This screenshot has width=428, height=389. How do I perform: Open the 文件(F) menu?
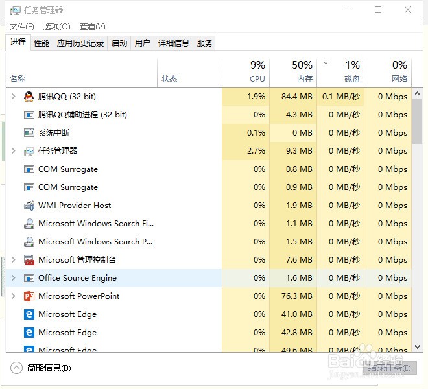(x=22, y=27)
